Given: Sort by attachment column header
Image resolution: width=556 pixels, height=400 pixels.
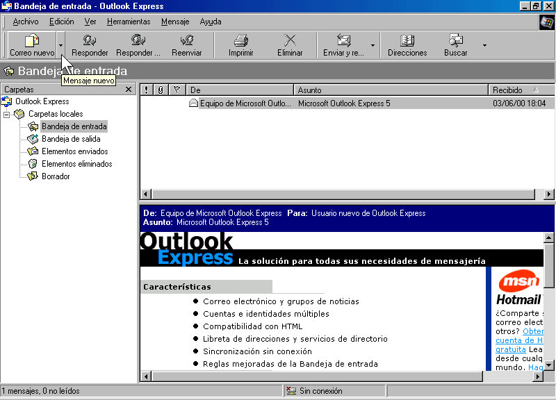Looking at the screenshot, I should click(161, 90).
